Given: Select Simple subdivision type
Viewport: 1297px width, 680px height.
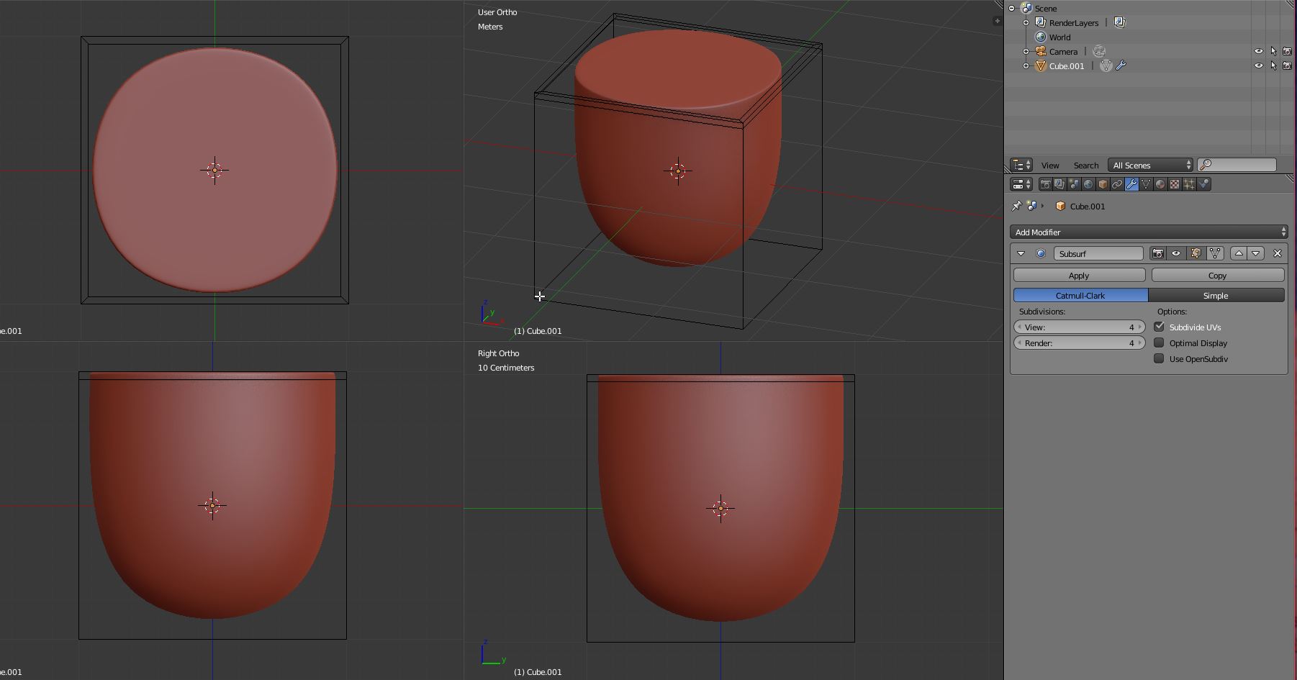Looking at the screenshot, I should tap(1216, 296).
